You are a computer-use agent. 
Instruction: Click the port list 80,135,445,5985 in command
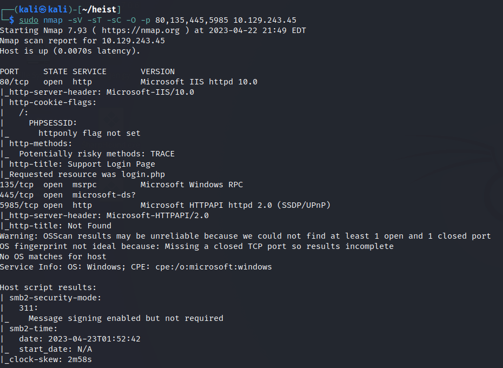tap(189, 20)
